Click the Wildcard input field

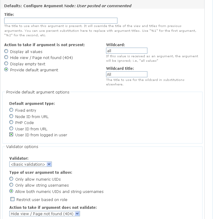(126, 51)
